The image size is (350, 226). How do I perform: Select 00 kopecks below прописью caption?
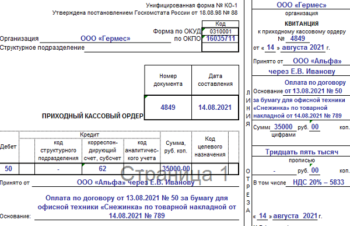[x=315, y=171]
